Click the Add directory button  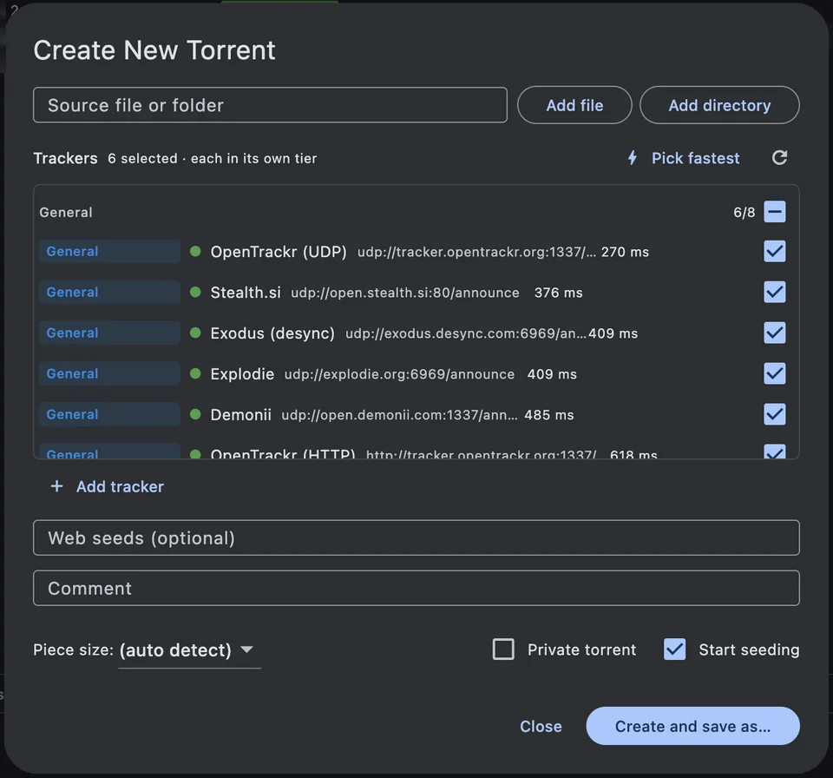[719, 105]
